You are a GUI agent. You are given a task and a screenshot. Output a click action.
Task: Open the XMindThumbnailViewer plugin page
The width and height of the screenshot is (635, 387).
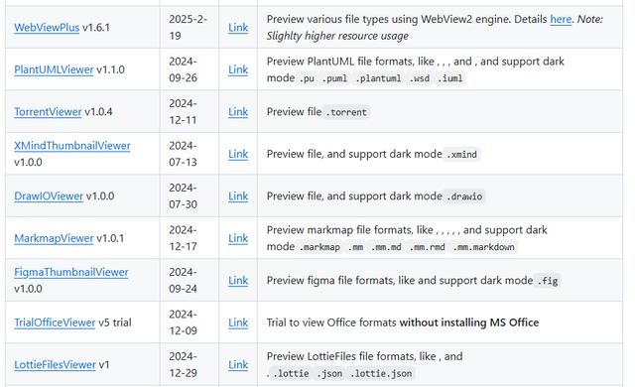point(72,146)
